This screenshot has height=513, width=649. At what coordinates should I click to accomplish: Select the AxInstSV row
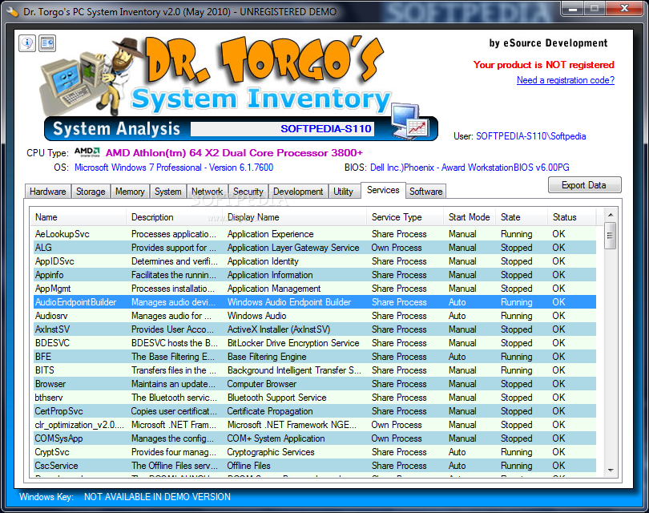(315, 329)
